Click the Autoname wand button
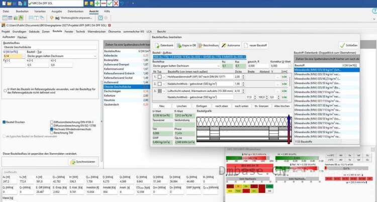The width and height of the screenshot is (377, 202). tap(231, 45)
